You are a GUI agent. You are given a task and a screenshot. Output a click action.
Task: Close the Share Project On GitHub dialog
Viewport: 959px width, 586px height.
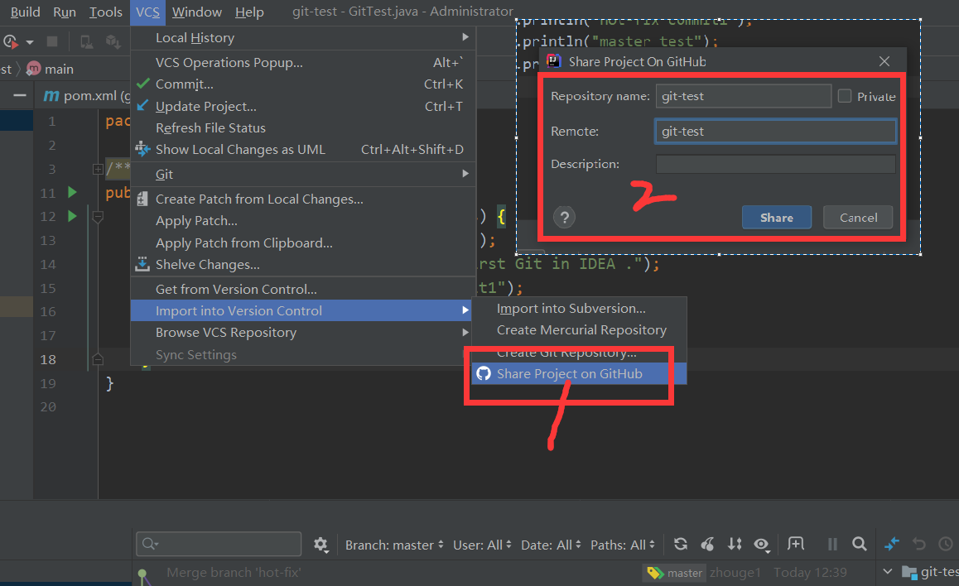pos(884,61)
